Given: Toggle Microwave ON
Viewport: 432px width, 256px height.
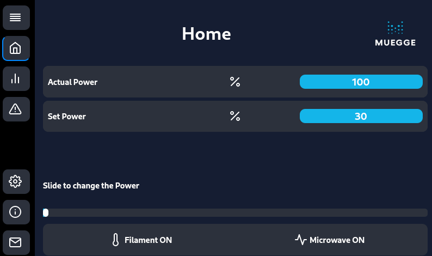Looking at the screenshot, I should tap(330, 240).
